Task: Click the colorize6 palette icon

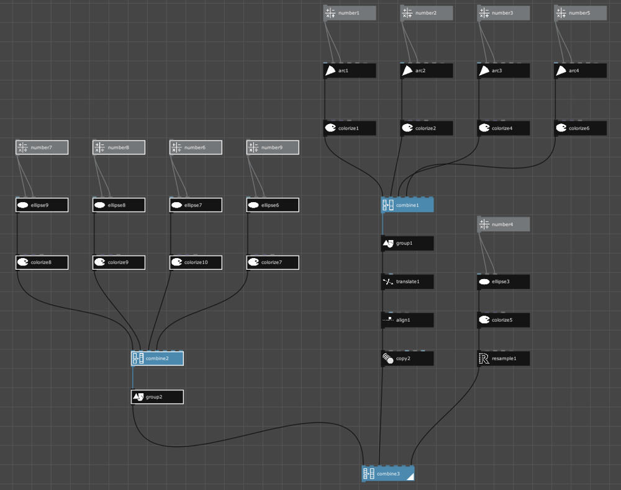Action: click(561, 128)
